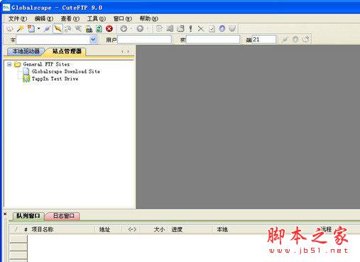Click the blue globe toolbar icon
The image size is (360, 262).
(222, 29)
